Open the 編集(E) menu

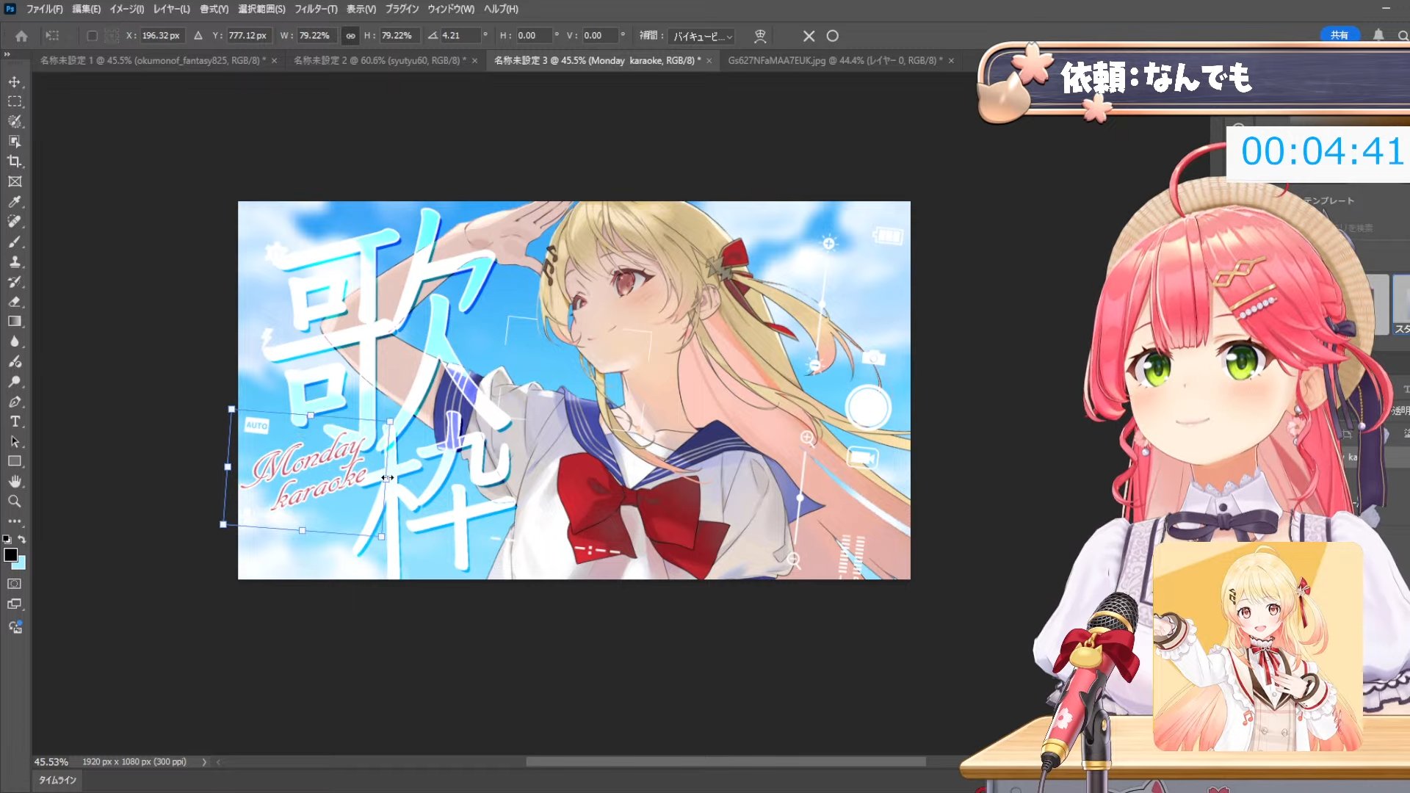(86, 9)
